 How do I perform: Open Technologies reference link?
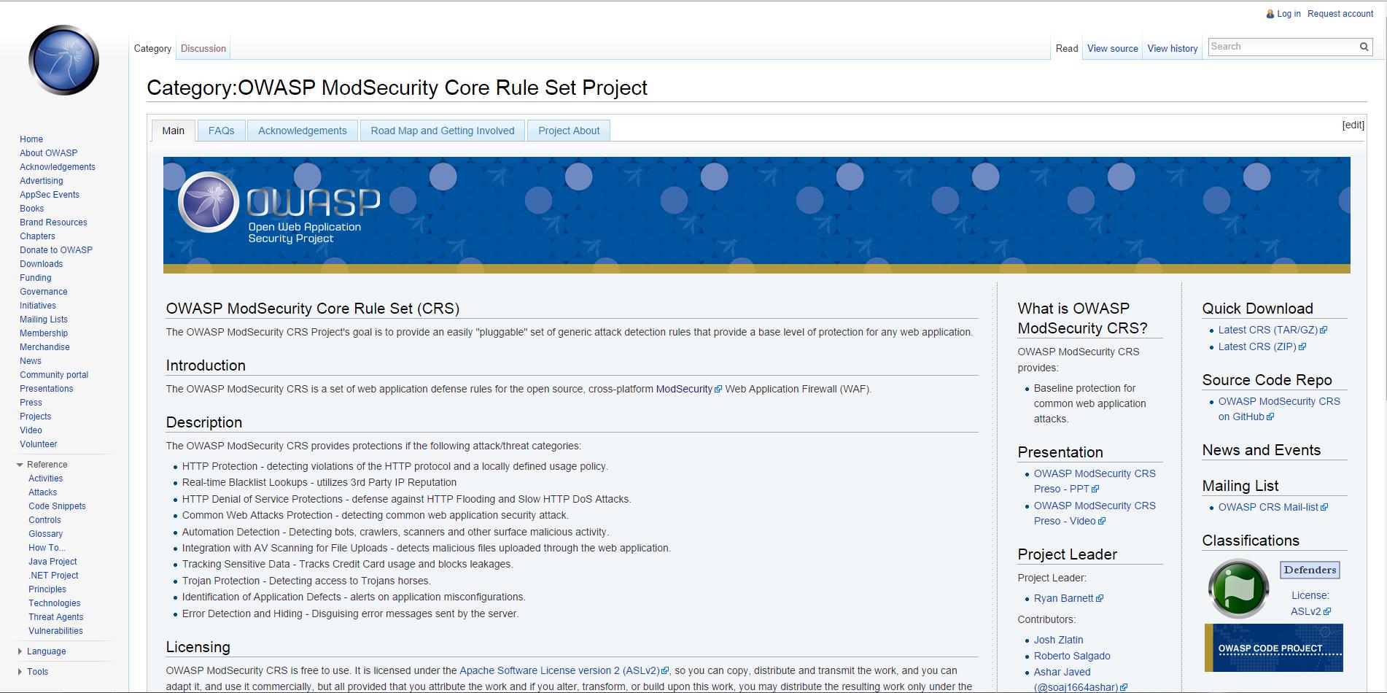tap(55, 603)
